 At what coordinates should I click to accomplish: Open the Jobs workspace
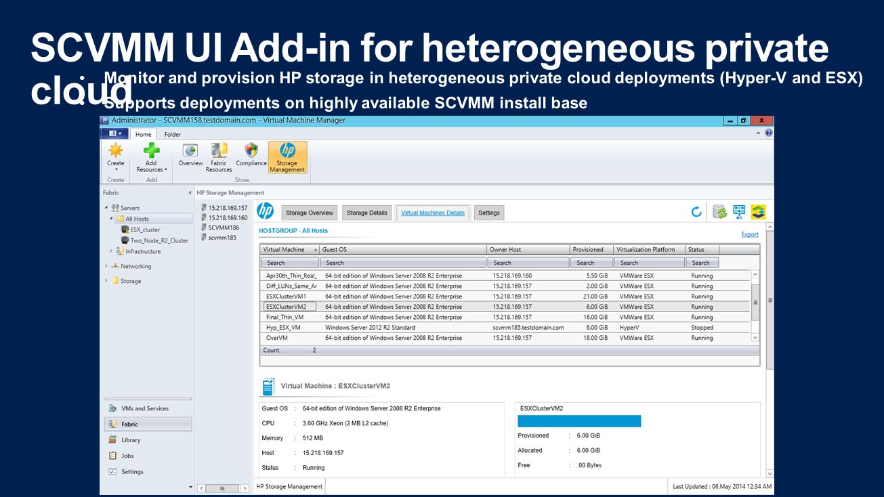click(146, 456)
